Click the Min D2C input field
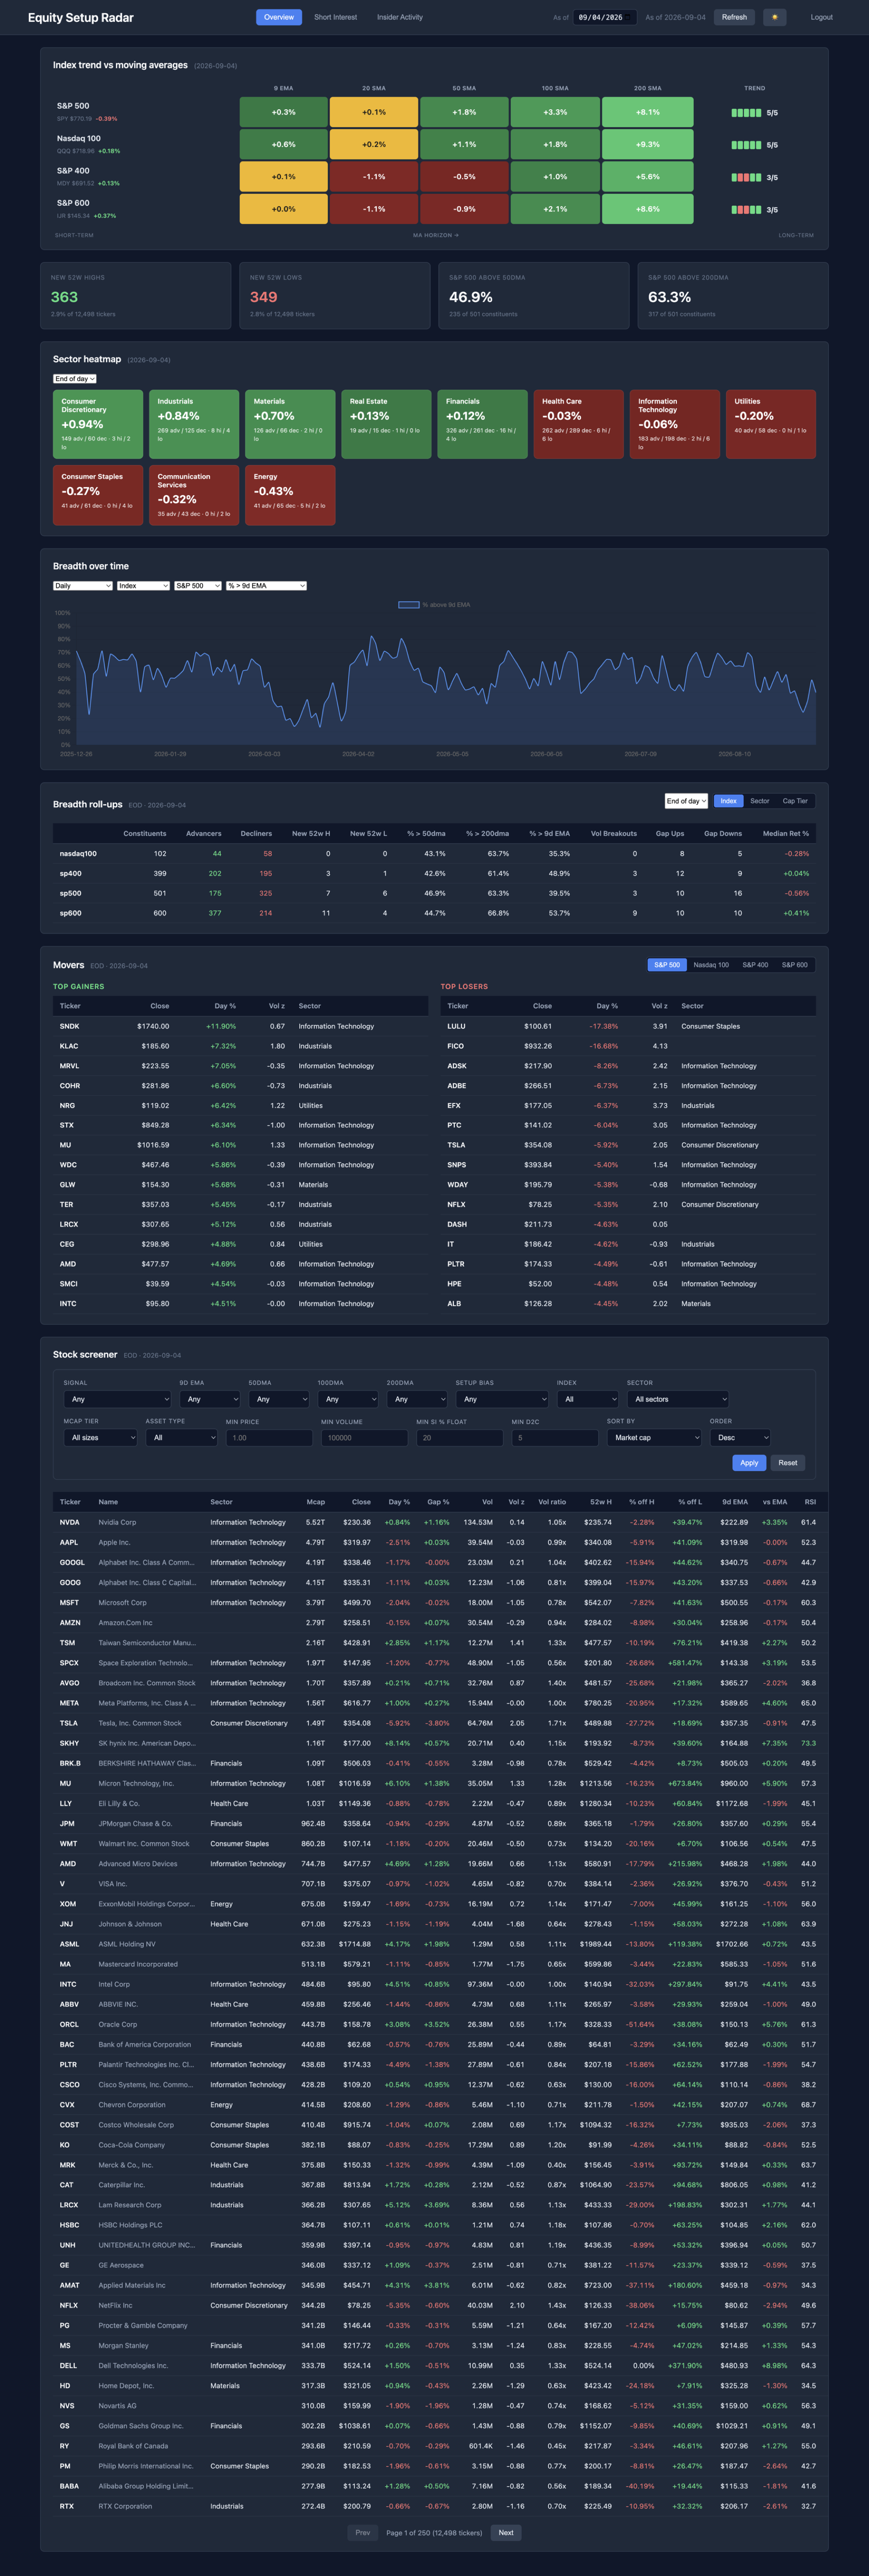Image resolution: width=869 pixels, height=2576 pixels. point(555,1438)
